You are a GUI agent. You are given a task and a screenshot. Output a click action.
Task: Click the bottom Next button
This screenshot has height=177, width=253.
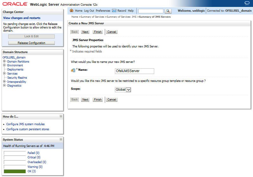point(85,100)
